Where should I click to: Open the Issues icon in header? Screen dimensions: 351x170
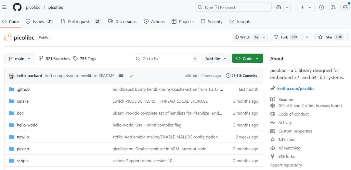321,7
